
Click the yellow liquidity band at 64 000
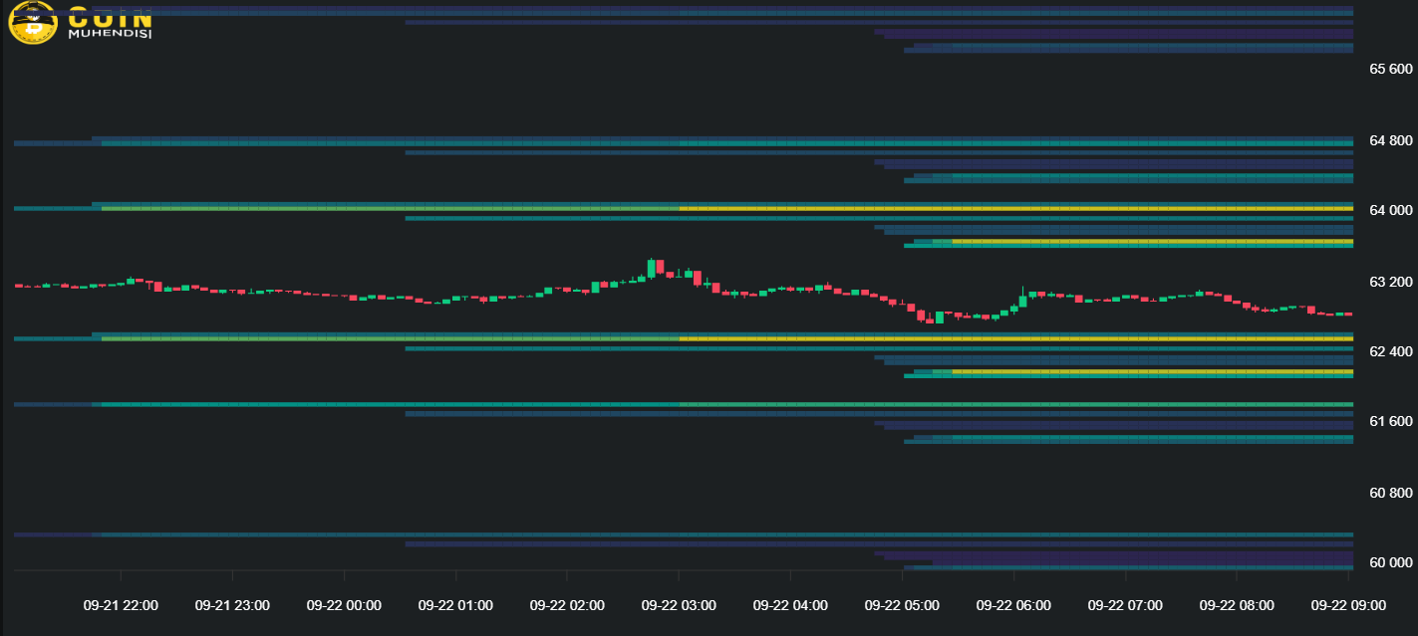coord(996,208)
